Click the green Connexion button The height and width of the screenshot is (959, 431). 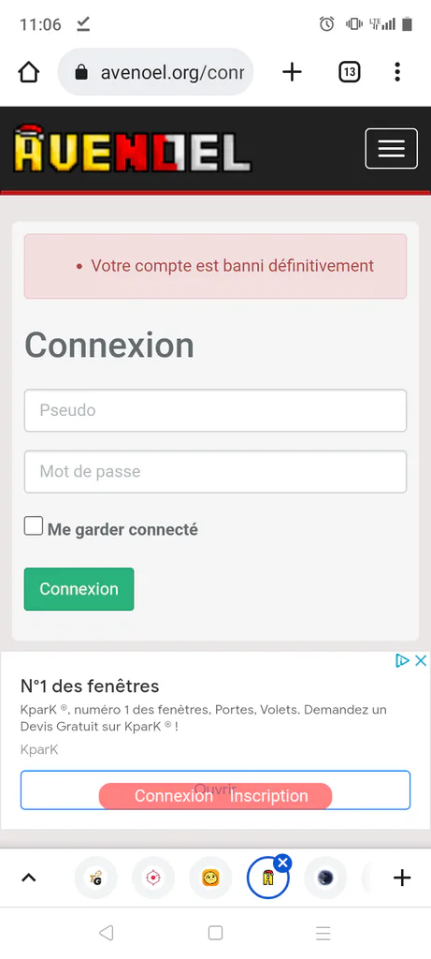[x=79, y=589]
